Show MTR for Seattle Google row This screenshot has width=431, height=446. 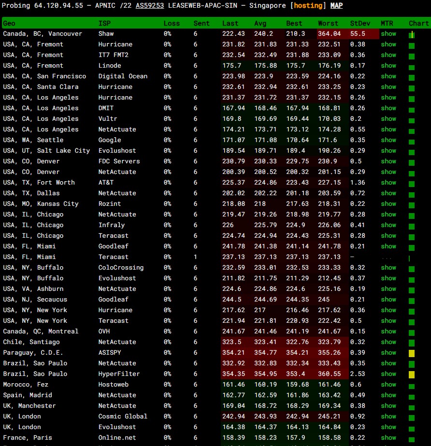point(388,140)
